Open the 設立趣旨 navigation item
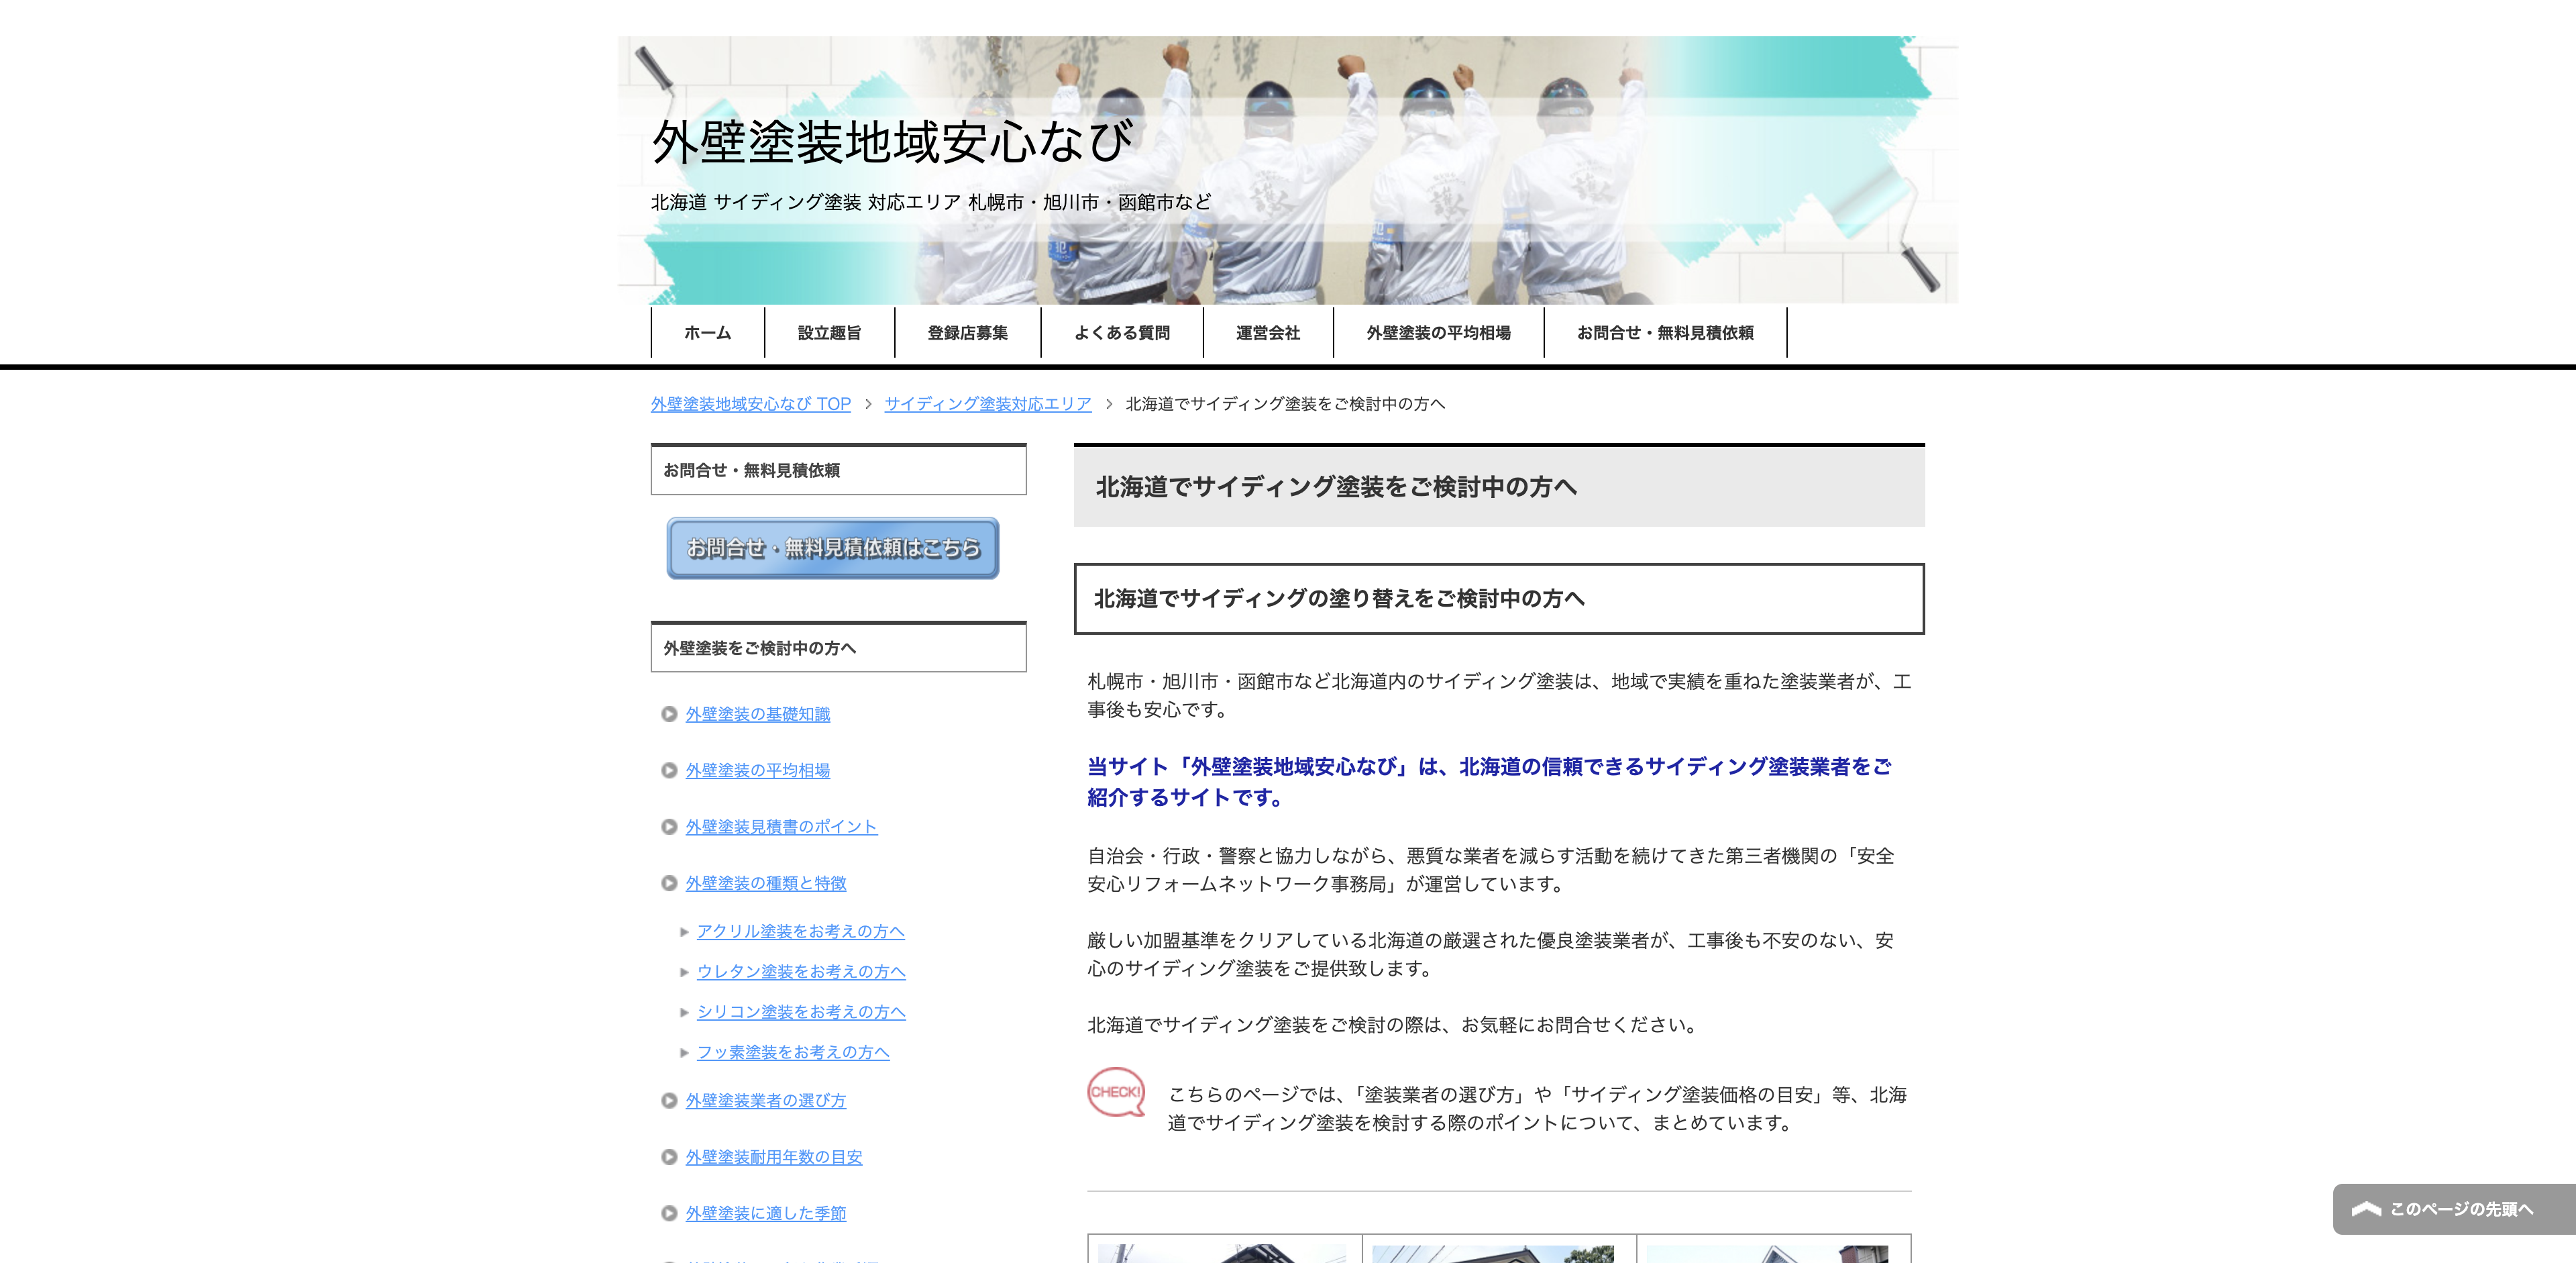The width and height of the screenshot is (2576, 1263). [829, 333]
